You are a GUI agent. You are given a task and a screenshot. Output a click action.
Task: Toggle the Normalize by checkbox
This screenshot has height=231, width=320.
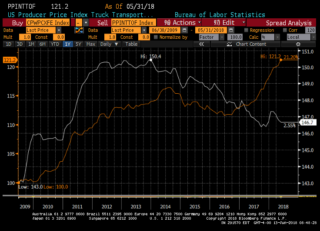coord(156,37)
